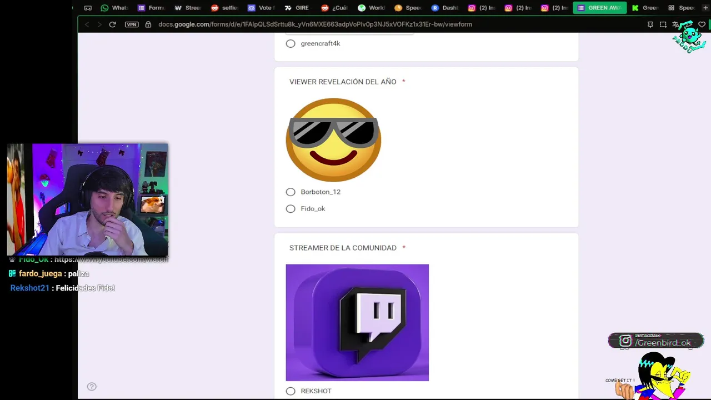
Task: Click the Instagram /Greenbird_ok overlay badge
Action: click(656, 341)
